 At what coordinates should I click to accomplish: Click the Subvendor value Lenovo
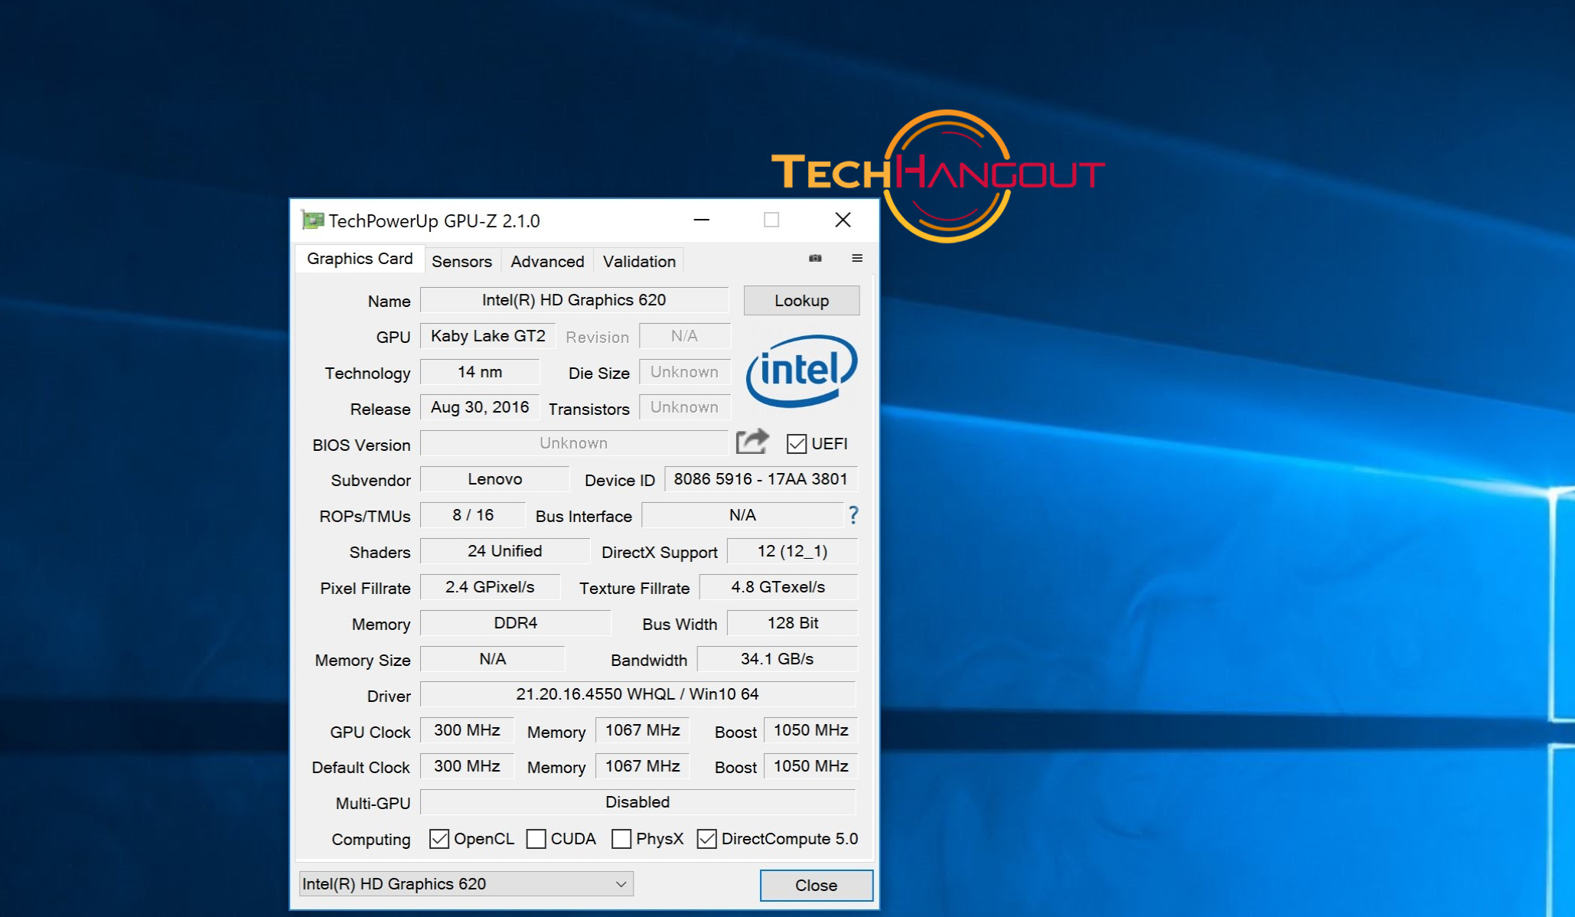[495, 479]
